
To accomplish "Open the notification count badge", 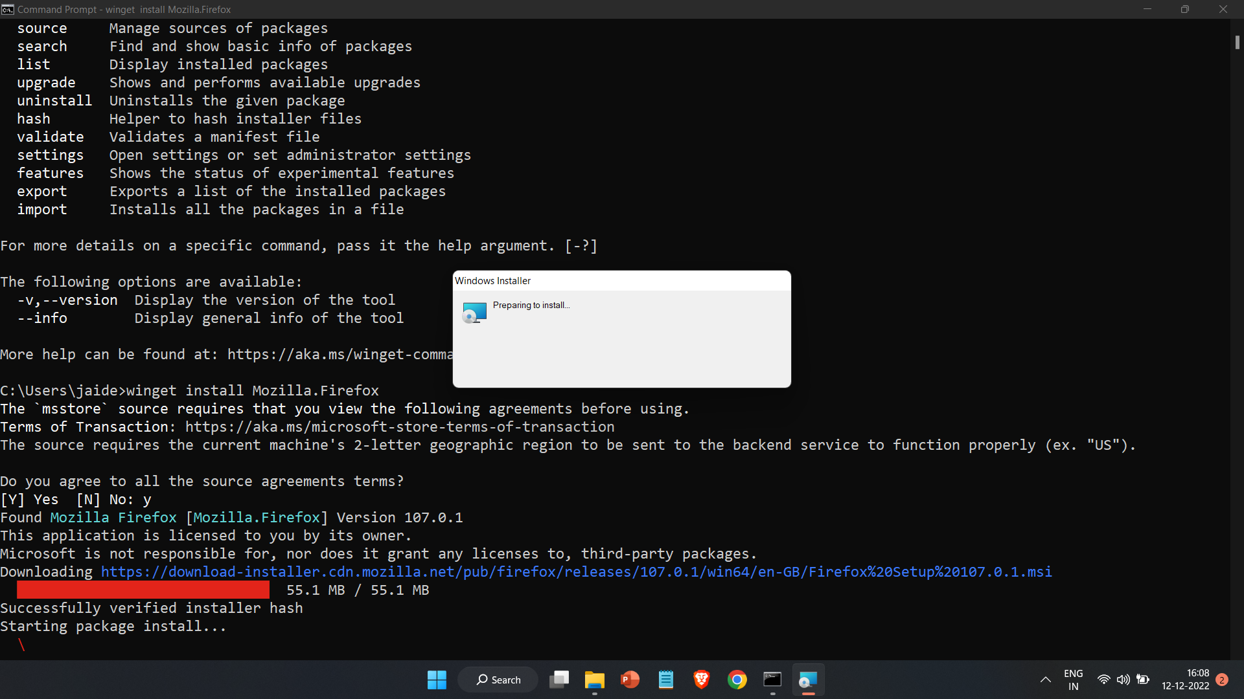I will [x=1222, y=680].
